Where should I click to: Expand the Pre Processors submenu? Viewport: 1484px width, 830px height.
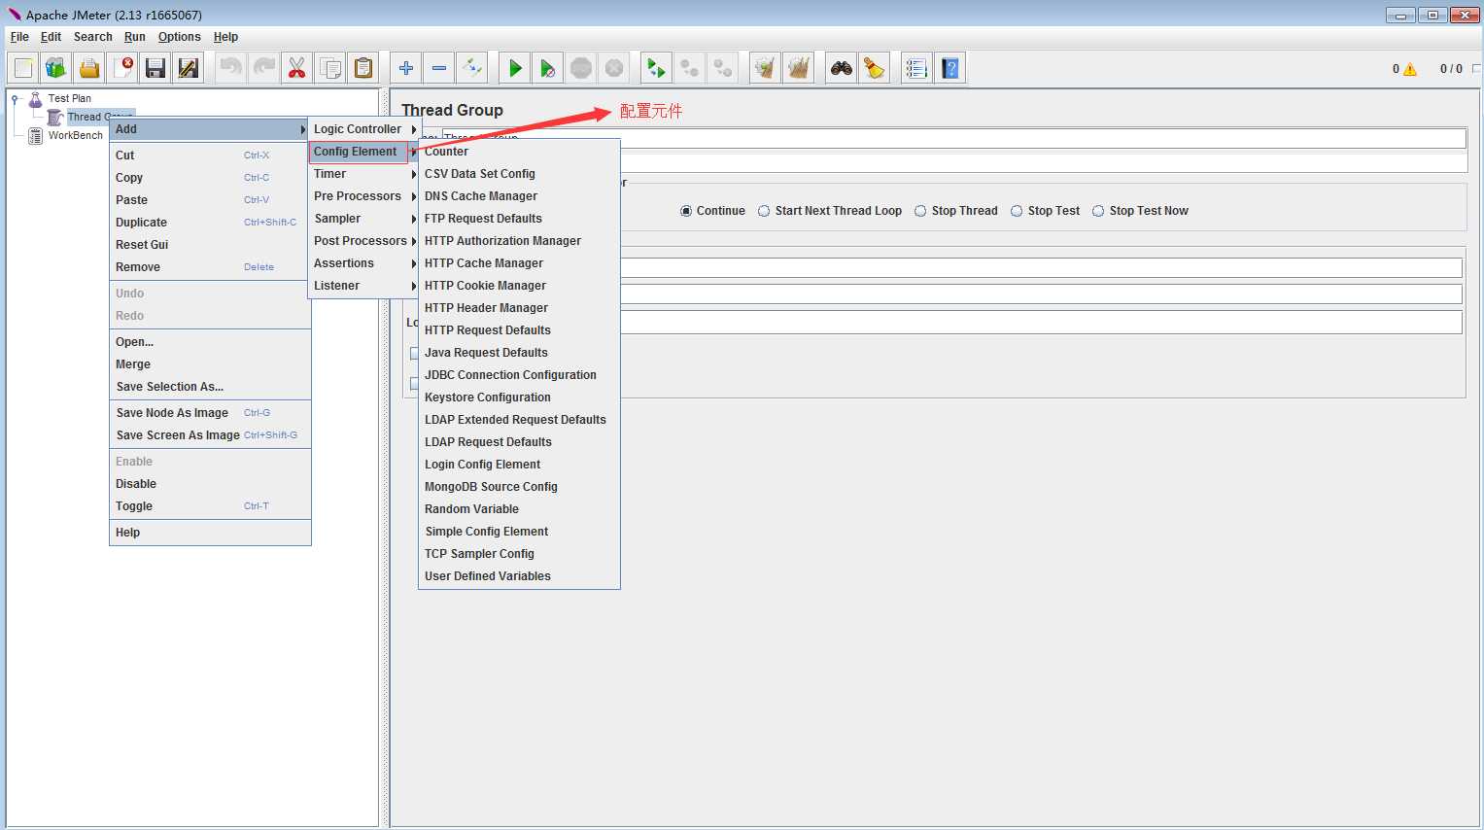click(363, 196)
